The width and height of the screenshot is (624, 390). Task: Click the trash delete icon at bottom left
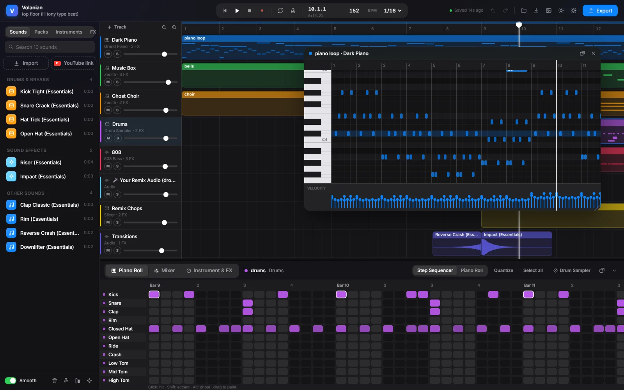(x=55, y=381)
